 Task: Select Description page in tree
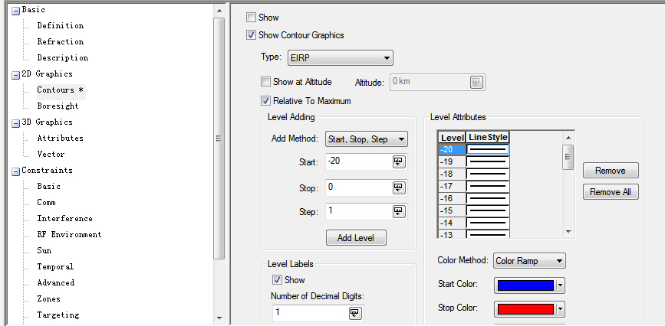63,57
